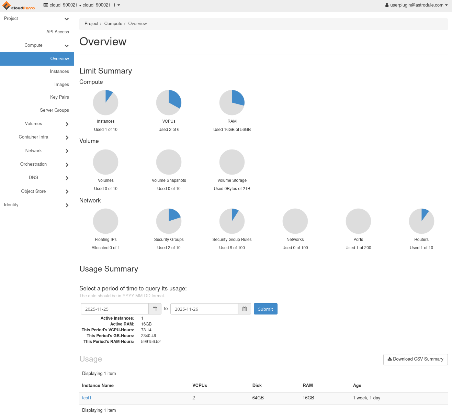
Task: Open the cloud_900021 project selector dropdown
Action: click(82, 5)
